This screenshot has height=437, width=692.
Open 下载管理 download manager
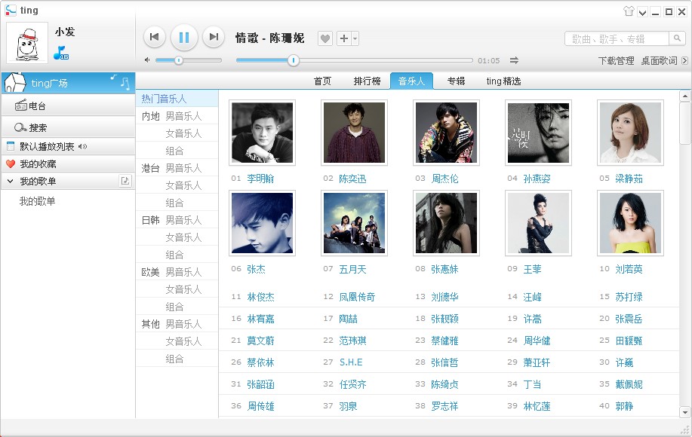click(x=616, y=61)
